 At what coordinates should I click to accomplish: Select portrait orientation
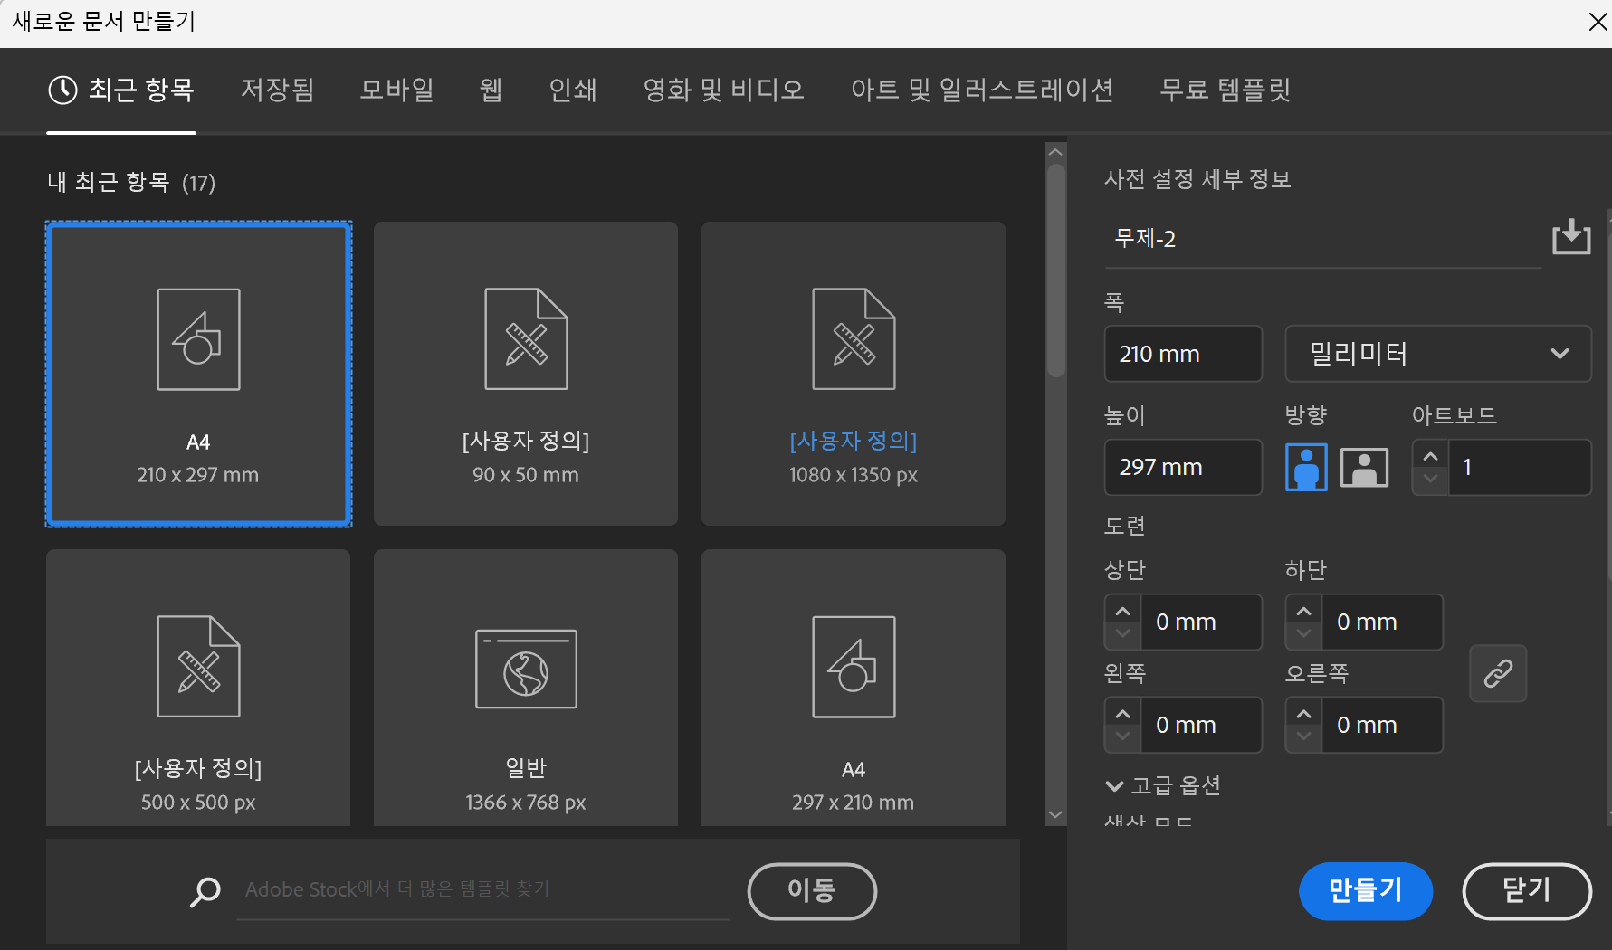point(1306,467)
